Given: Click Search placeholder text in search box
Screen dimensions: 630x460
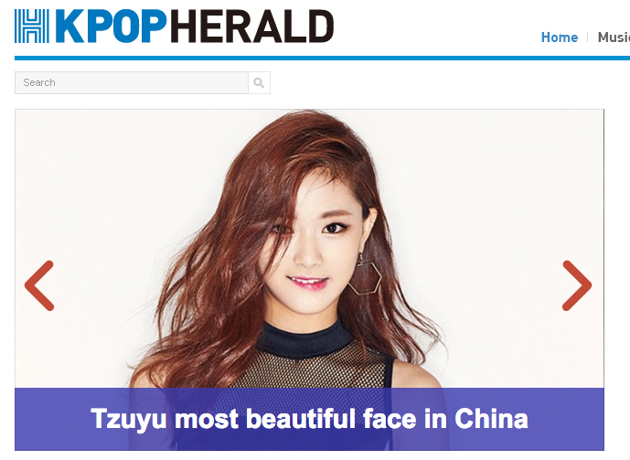Looking at the screenshot, I should pyautogui.click(x=39, y=82).
